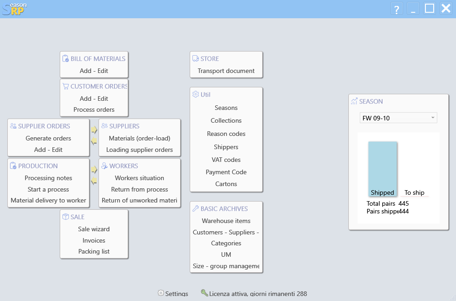Screen dimensions: 456x301
Task: Click the Sale box icon
Action: point(66,217)
